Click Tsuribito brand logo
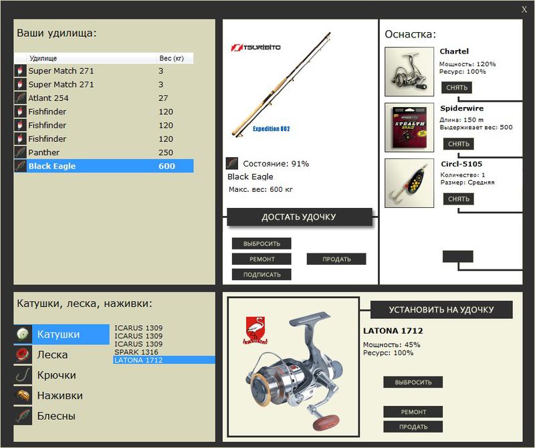Image resolution: width=535 pixels, height=448 pixels. (x=256, y=47)
